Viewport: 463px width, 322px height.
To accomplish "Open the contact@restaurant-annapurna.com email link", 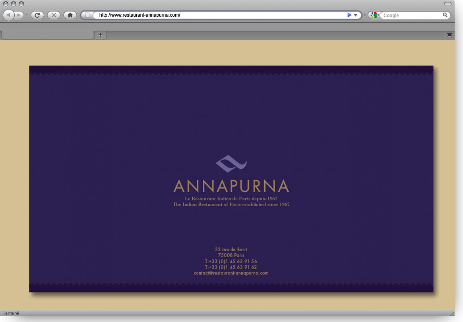I will (x=231, y=273).
